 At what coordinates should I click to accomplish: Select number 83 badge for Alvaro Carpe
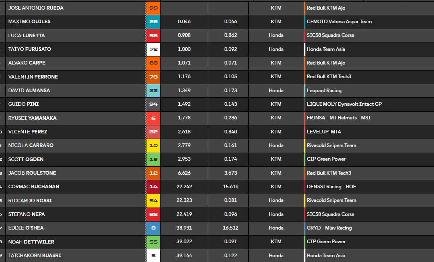(x=153, y=63)
